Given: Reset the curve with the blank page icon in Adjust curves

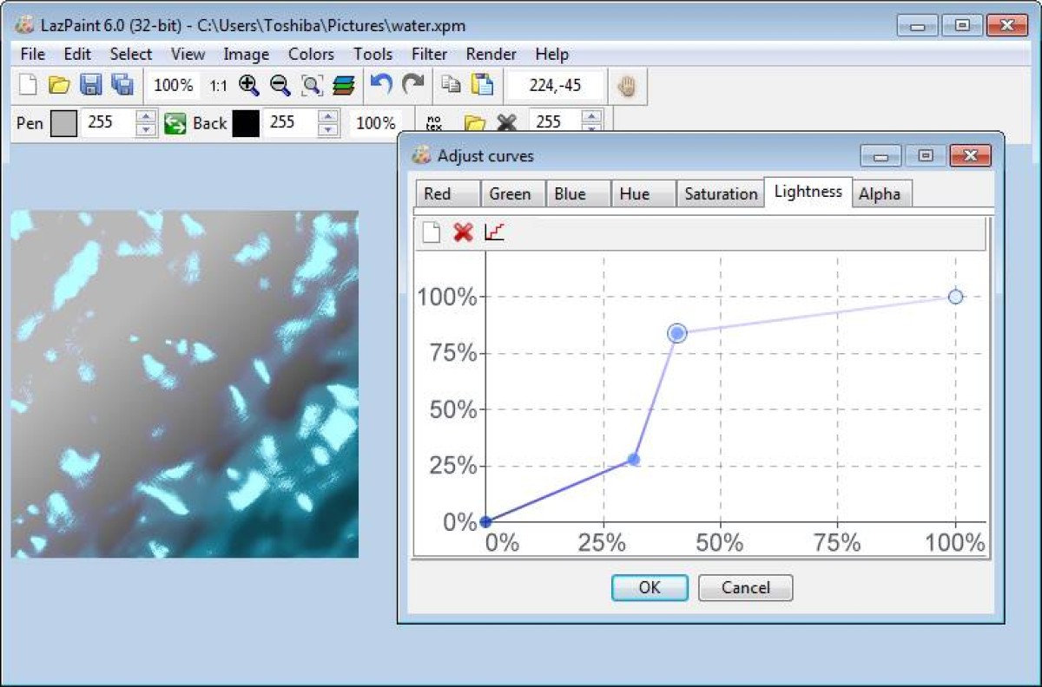Looking at the screenshot, I should (x=432, y=232).
